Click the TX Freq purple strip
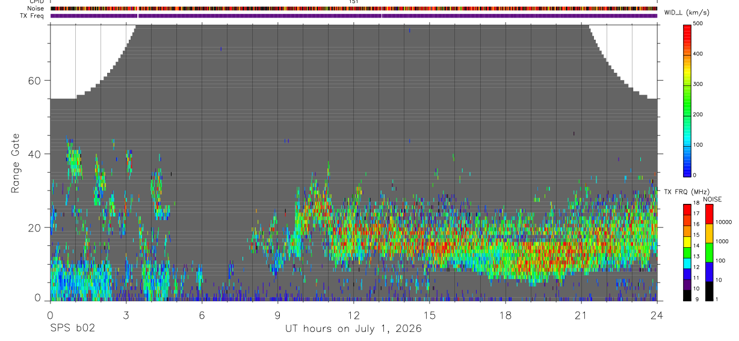The width and height of the screenshot is (739, 341). click(354, 16)
